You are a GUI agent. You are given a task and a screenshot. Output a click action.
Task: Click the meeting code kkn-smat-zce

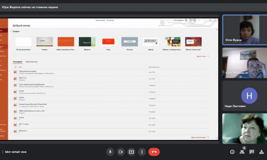coord(16,152)
